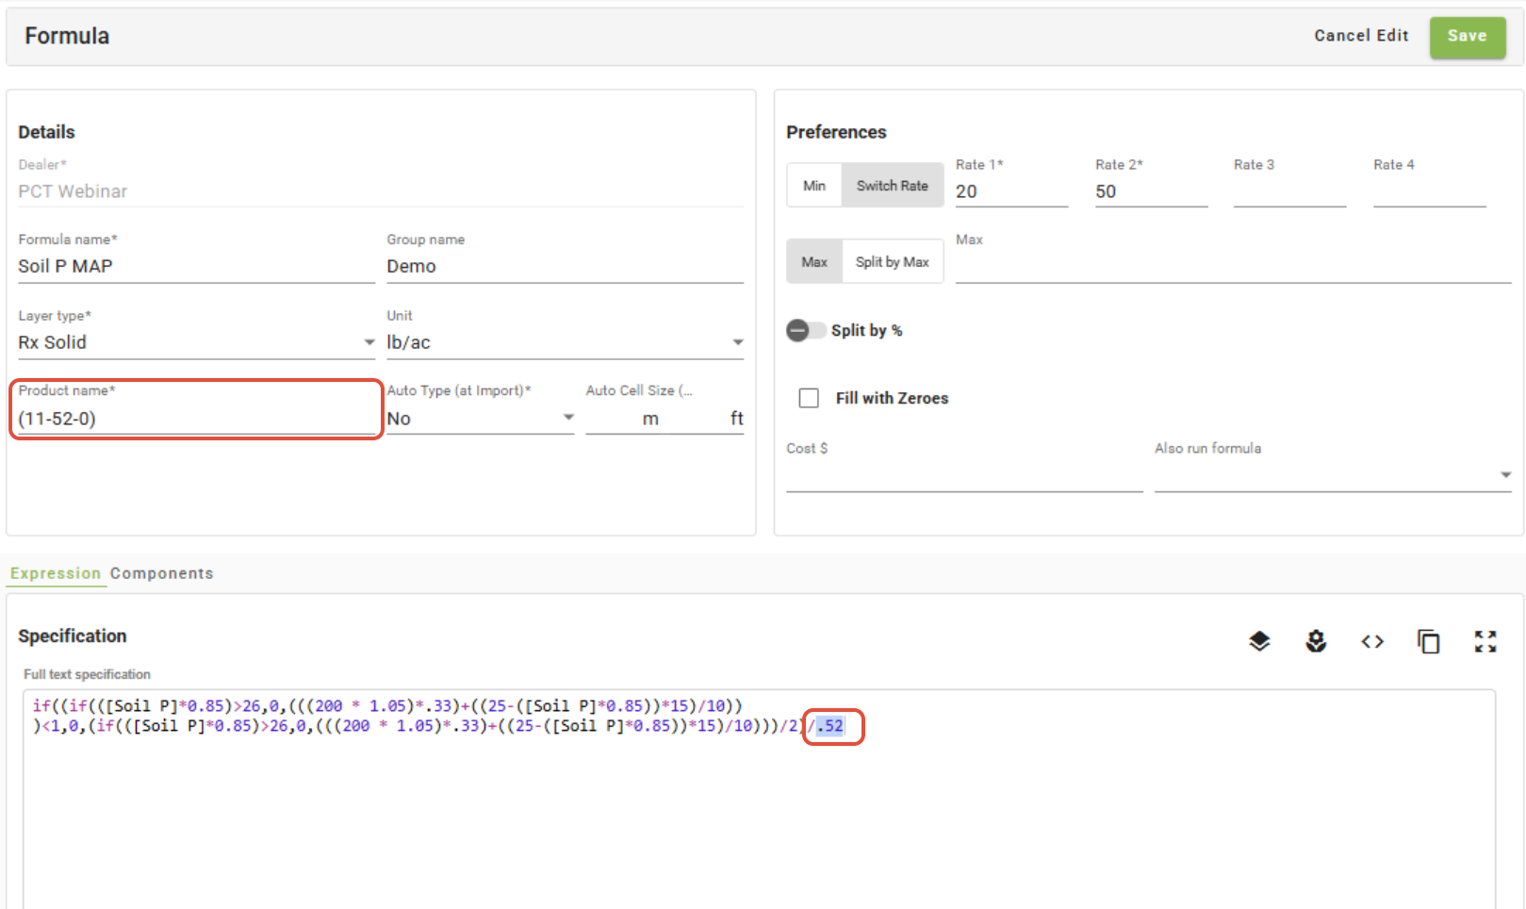Click the copy specification icon

[1429, 642]
